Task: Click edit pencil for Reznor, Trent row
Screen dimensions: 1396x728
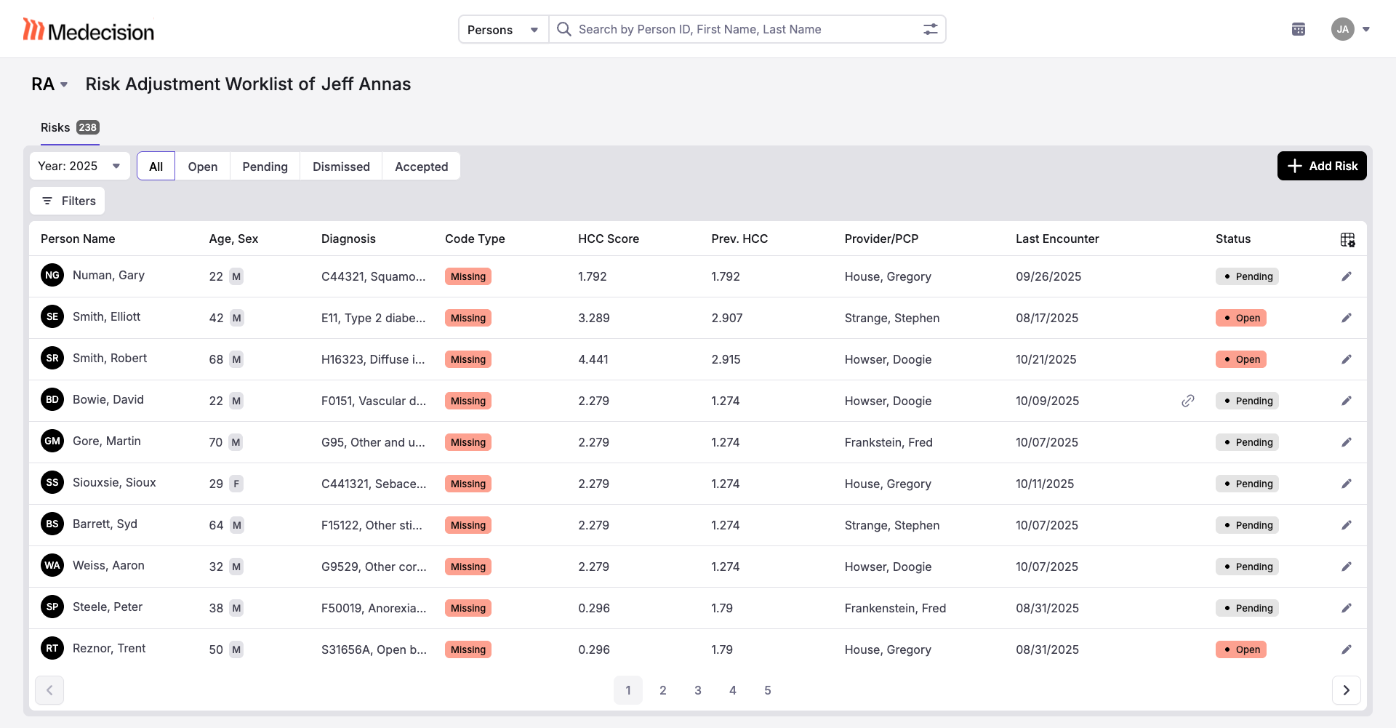Action: [1347, 649]
